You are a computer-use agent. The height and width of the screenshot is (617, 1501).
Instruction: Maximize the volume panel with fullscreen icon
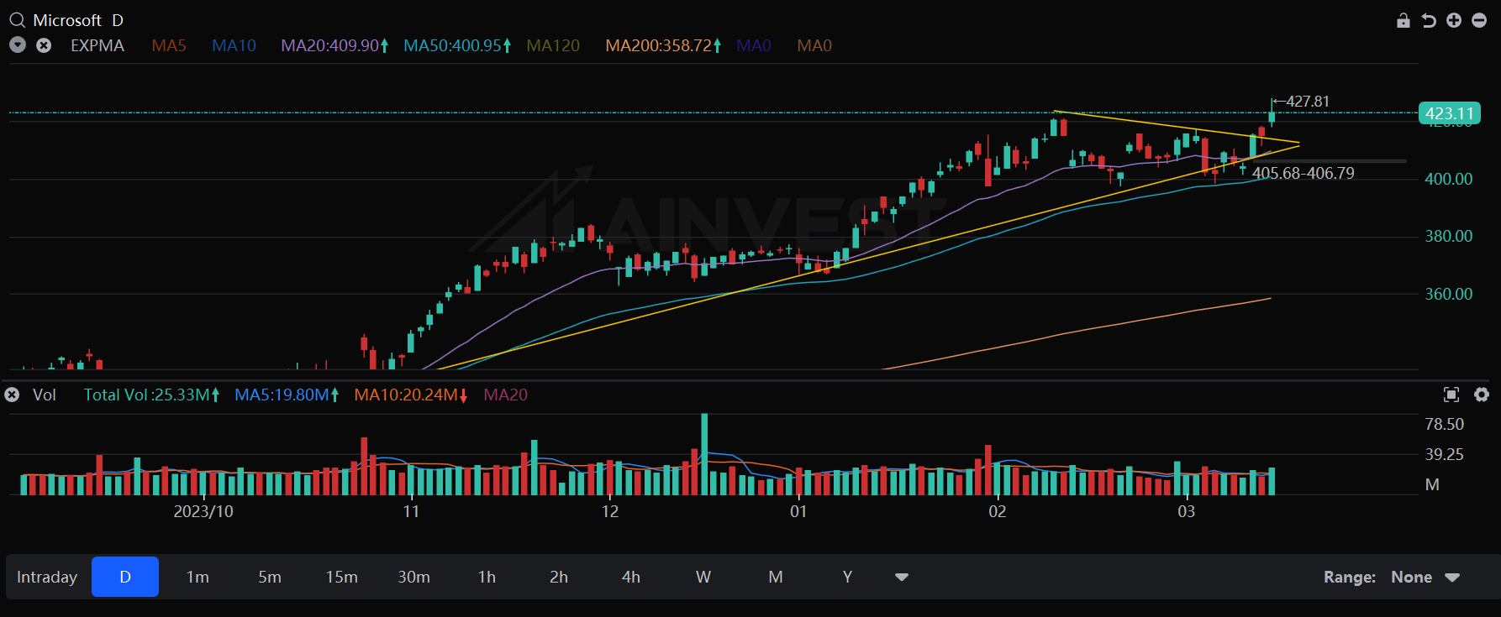1451,395
